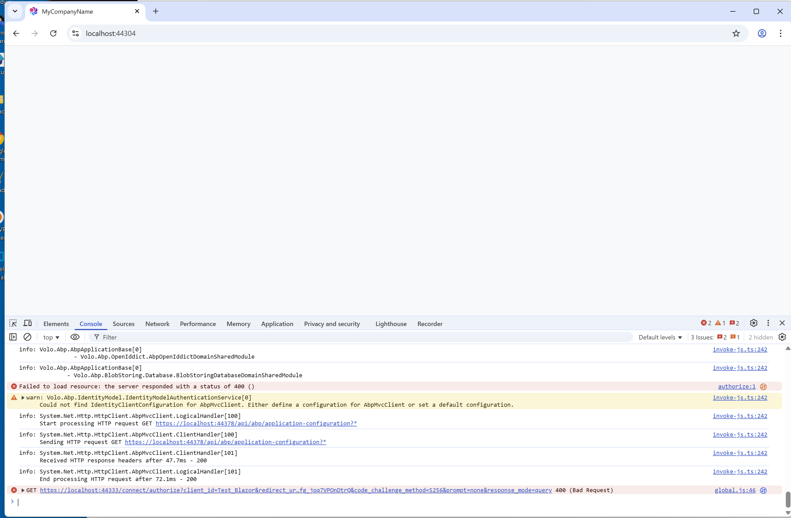The height and width of the screenshot is (518, 791).
Task: Open the top JavaScript context dropdown
Action: coord(51,337)
